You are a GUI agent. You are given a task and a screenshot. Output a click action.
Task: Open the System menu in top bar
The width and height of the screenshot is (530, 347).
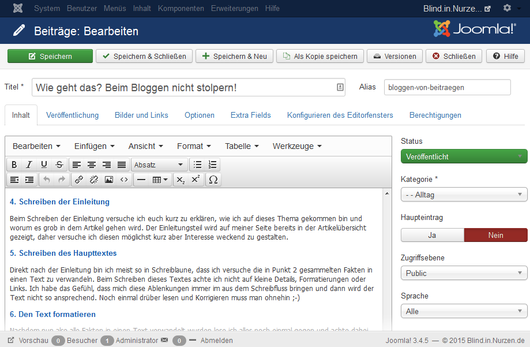[47, 8]
